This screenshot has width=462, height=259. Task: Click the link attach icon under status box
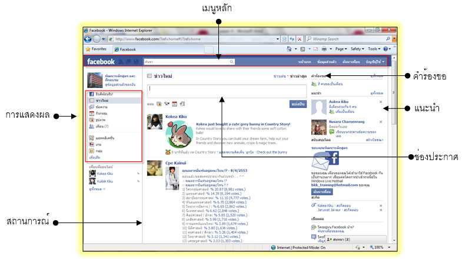pyautogui.click(x=182, y=104)
